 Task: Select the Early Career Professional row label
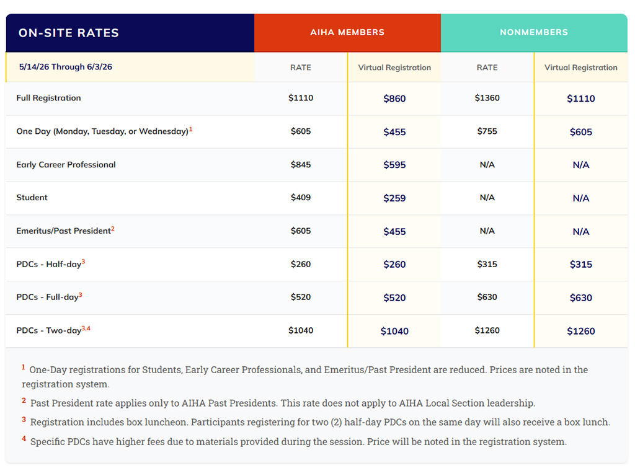point(66,165)
